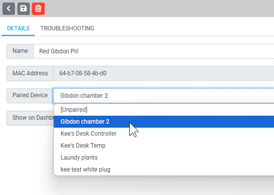Switch to the TROUBLESHOOTING tab
This screenshot has height=195, width=274.
[67, 28]
